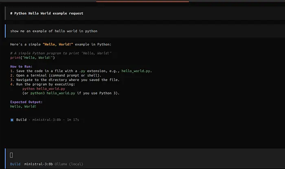
Task: Click ministral-3:8b in the response footer
Action: (x=48, y=120)
